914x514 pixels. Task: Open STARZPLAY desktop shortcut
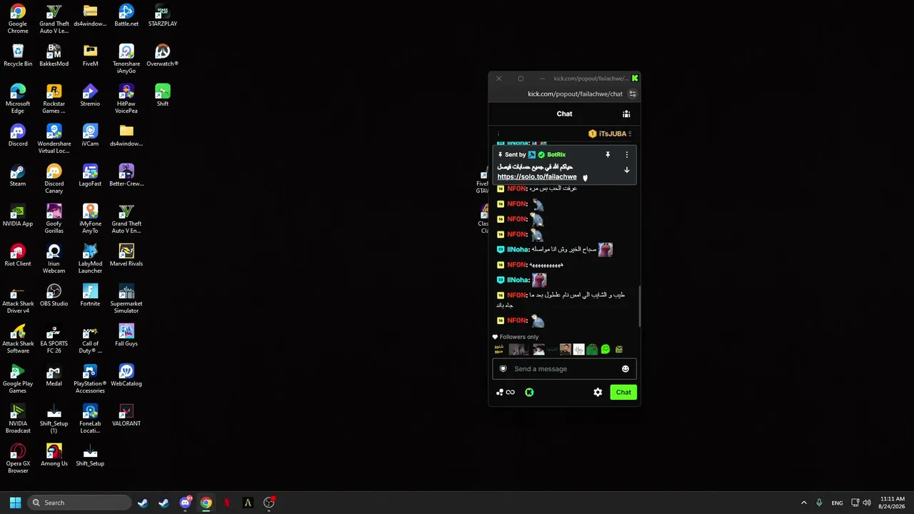[163, 16]
